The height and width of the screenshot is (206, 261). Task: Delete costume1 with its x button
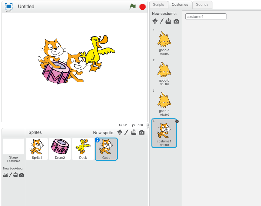pos(177,121)
